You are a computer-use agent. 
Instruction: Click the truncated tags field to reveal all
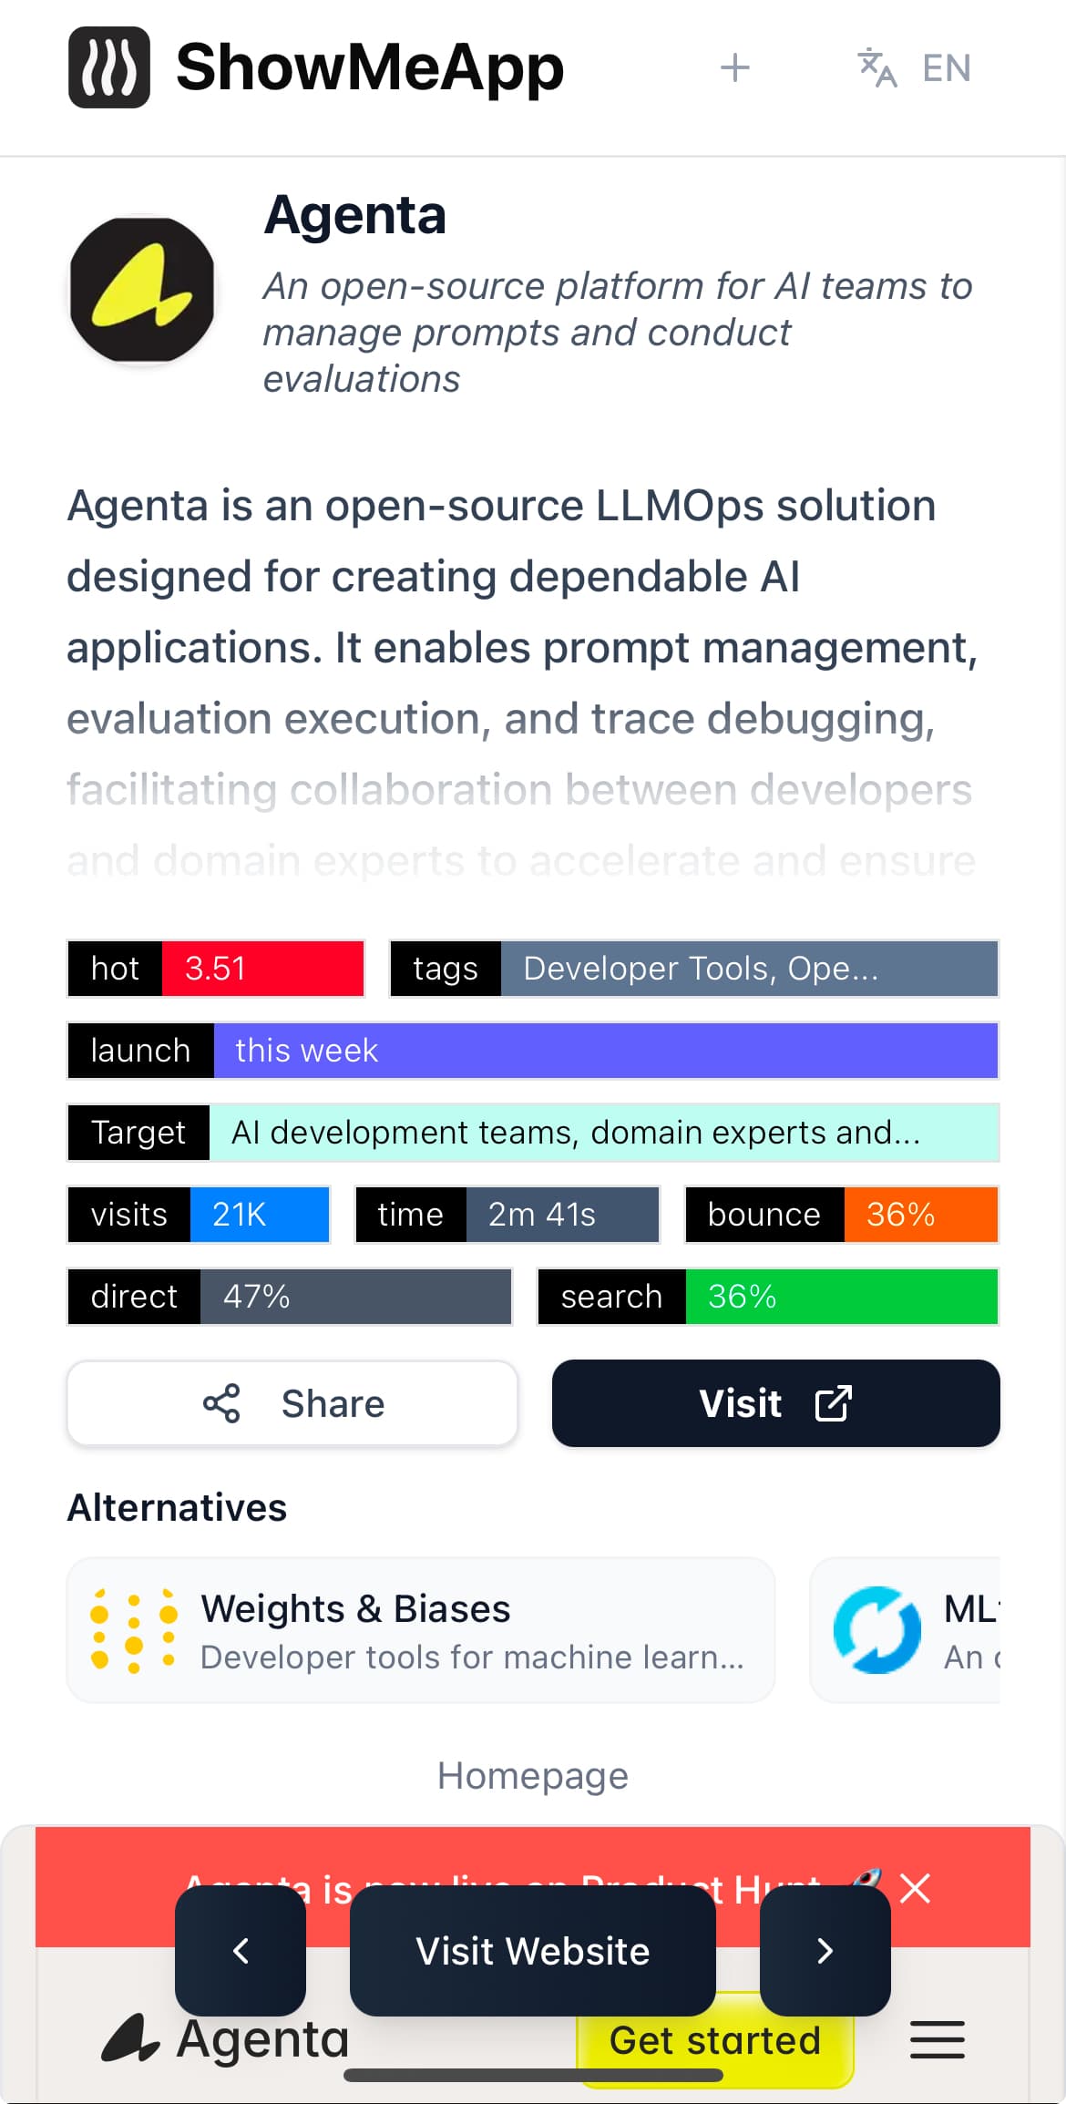(700, 969)
